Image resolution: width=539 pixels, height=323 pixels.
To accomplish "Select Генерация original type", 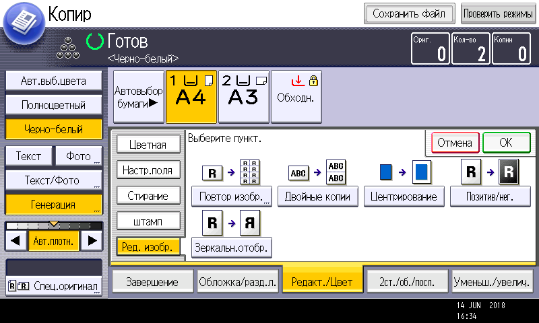I will [54, 205].
